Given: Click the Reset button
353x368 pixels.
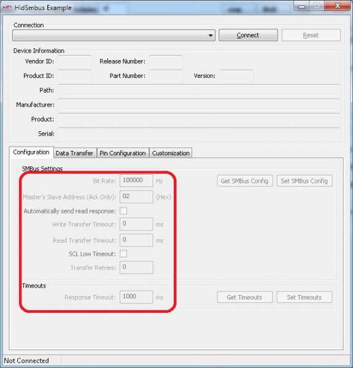Looking at the screenshot, I should pos(311,35).
